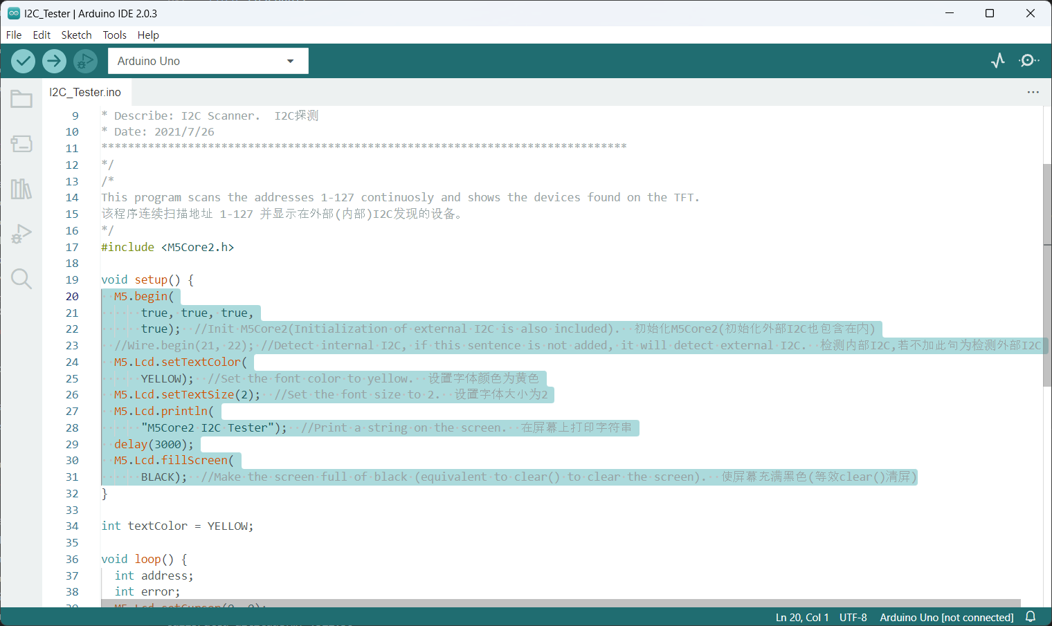1052x626 pixels.
Task: Open the Library Manager sidebar panel
Action: coord(21,189)
